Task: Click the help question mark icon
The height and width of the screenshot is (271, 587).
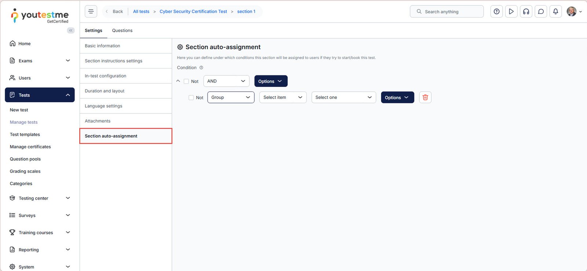Action: [x=496, y=11]
